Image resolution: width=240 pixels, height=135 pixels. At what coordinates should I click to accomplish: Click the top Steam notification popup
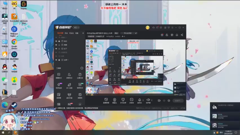225,107
